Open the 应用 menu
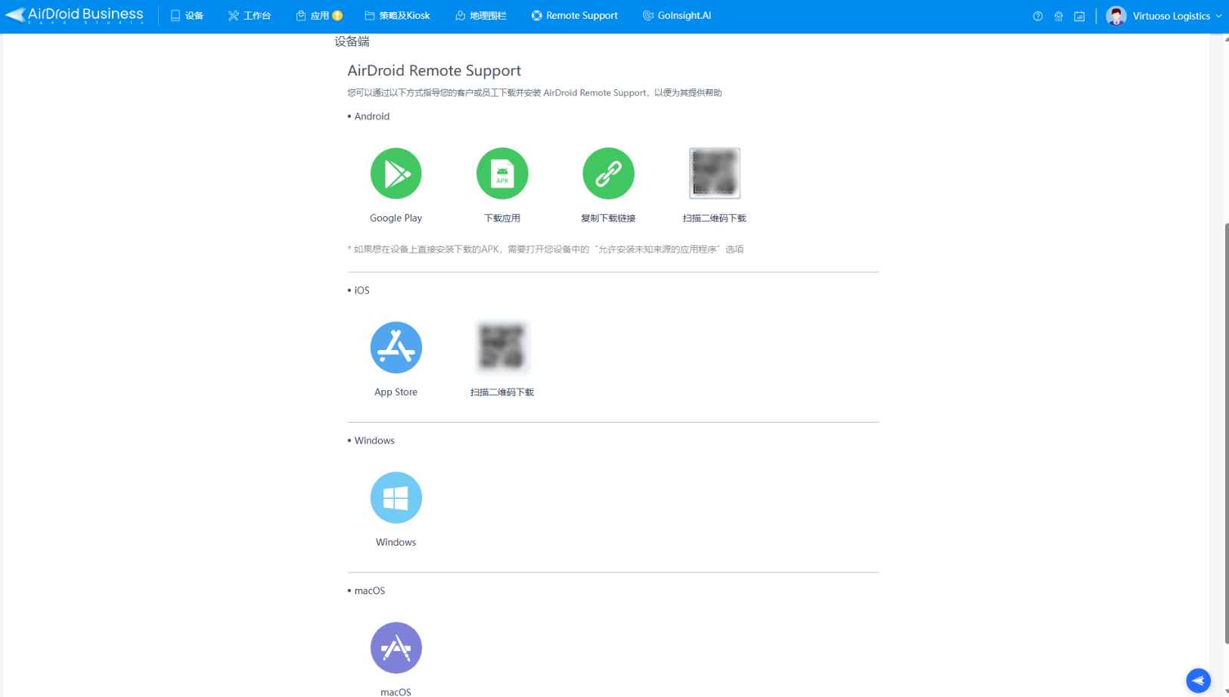The height and width of the screenshot is (697, 1229). point(318,16)
